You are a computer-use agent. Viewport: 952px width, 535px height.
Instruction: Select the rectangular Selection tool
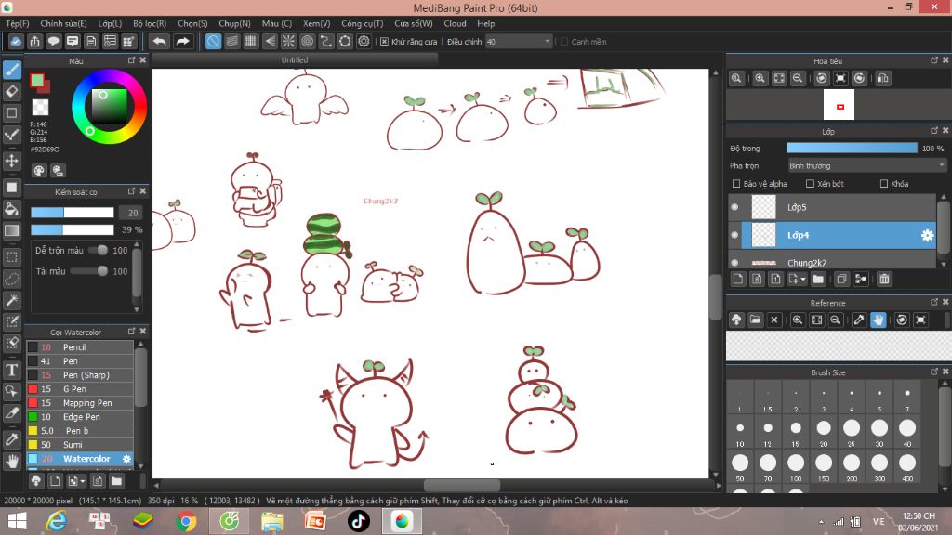tap(11, 256)
